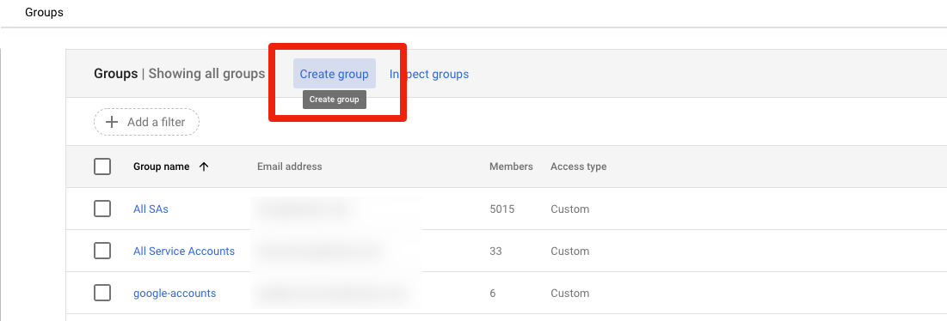Click Custom access type in google-accounts row
Image resolution: width=947 pixels, height=321 pixels.
coord(569,294)
